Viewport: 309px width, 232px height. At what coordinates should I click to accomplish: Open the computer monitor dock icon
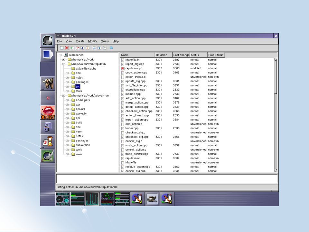tap(48, 55)
